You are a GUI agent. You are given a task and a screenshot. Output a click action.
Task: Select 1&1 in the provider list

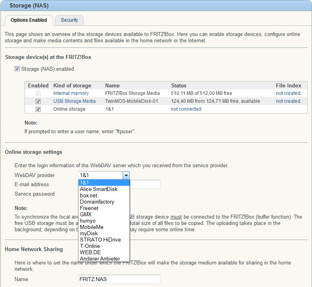coord(104,183)
